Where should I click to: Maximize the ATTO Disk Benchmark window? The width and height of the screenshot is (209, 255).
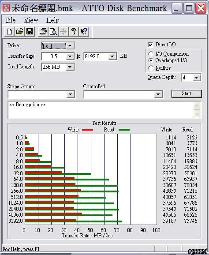pos(189,8)
